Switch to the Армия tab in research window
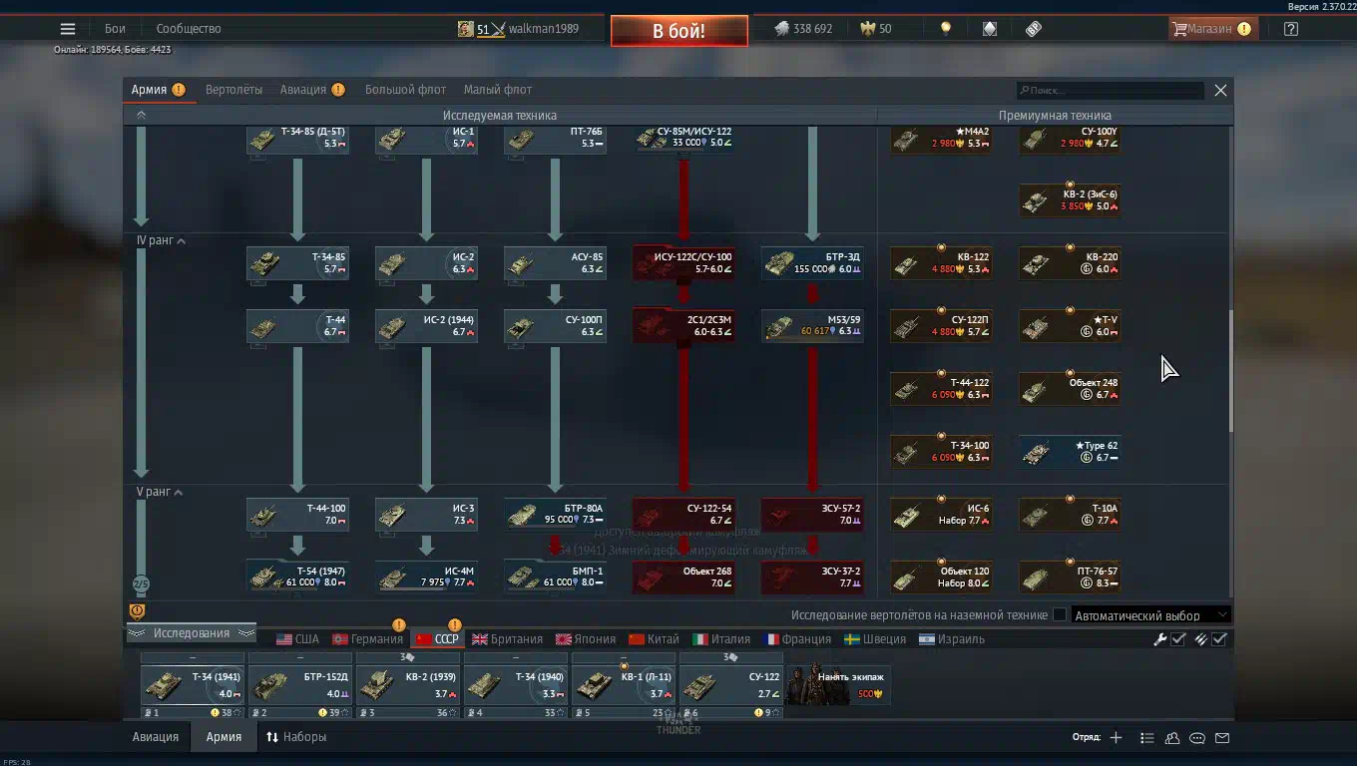Viewport: 1357px width, 766px height. coord(158,90)
